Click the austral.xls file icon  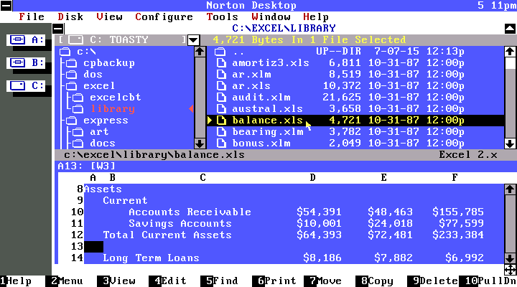221,109
